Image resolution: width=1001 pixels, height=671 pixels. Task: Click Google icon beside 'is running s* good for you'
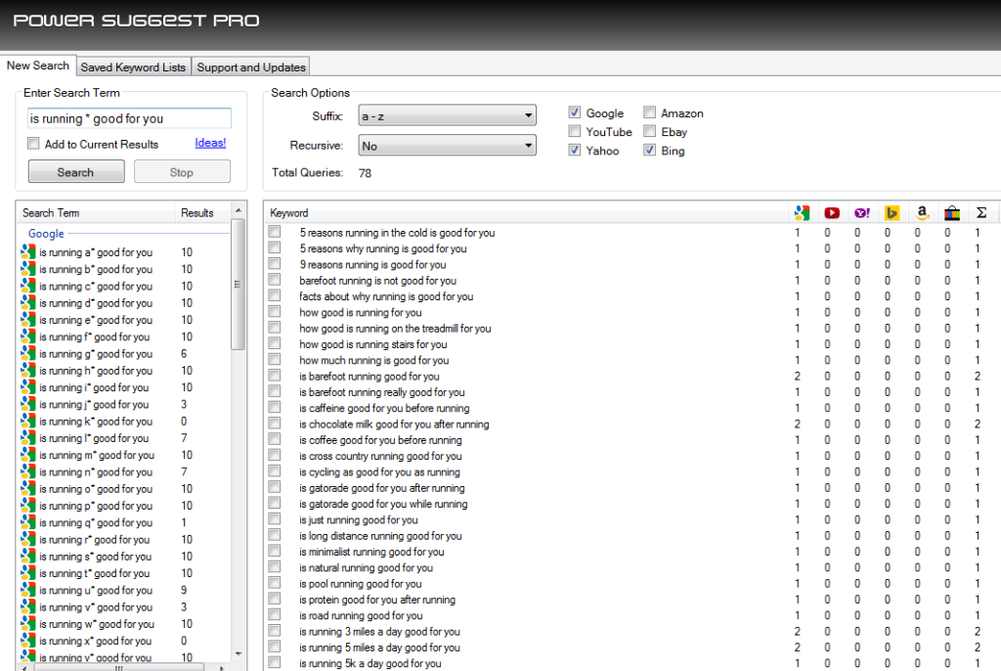pos(28,557)
